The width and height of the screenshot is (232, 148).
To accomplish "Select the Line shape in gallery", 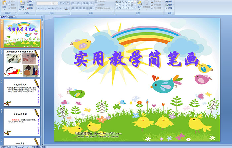I will pos(123,2).
